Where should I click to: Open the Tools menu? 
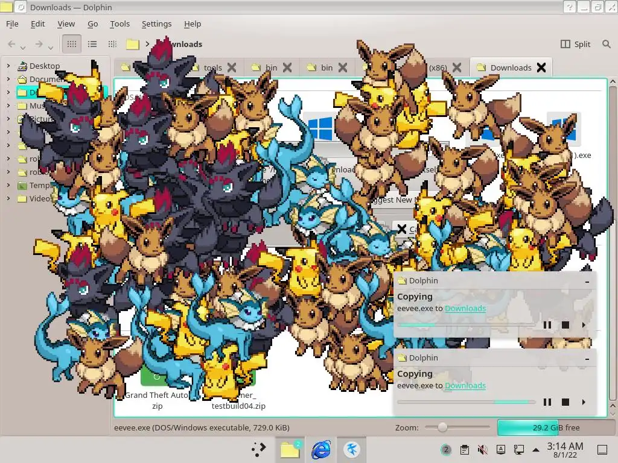pos(120,24)
